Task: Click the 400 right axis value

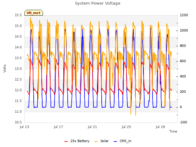Action: [183, 77]
